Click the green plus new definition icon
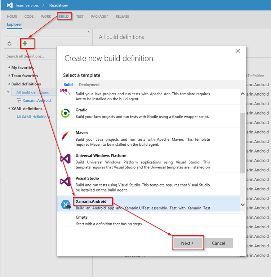 pyautogui.click(x=25, y=44)
